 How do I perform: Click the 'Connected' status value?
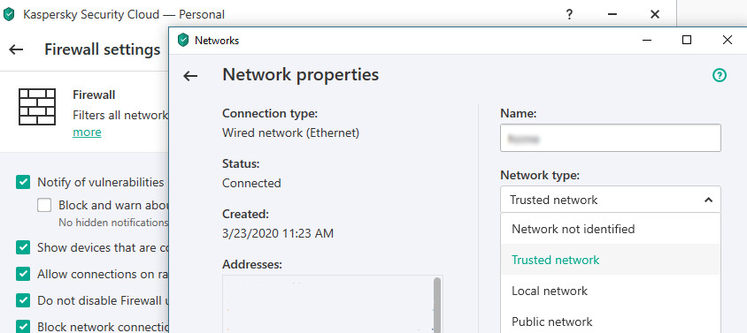point(251,183)
